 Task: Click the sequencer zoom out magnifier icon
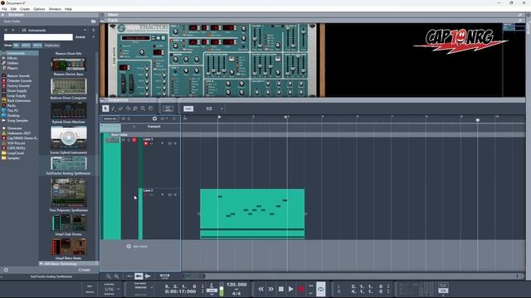[x=109, y=276]
